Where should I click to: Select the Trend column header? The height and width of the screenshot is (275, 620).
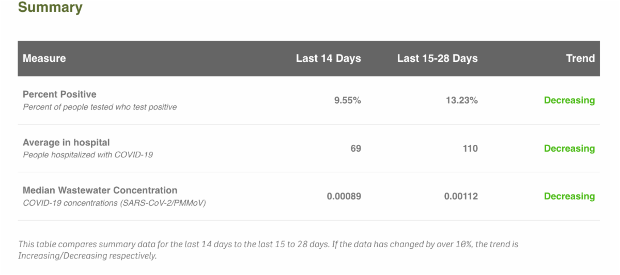580,58
